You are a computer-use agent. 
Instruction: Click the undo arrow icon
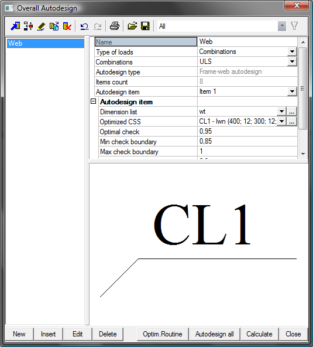point(84,26)
